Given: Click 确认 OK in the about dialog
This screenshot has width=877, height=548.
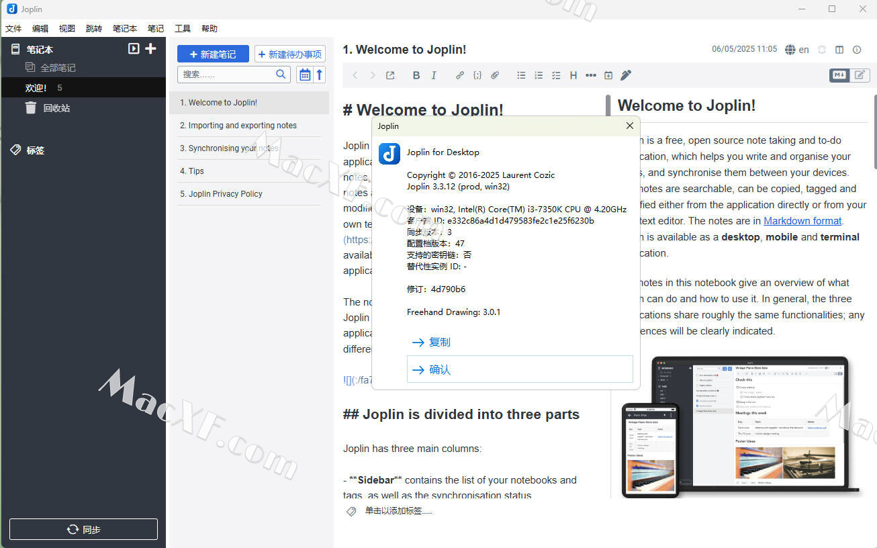Looking at the screenshot, I should (520, 369).
